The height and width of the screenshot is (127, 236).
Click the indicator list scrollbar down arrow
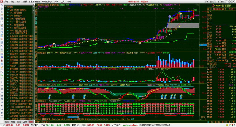(x=34, y=119)
